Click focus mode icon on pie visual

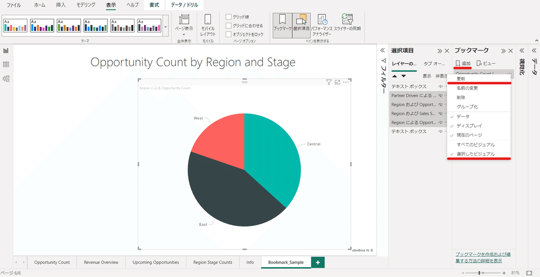[337, 82]
